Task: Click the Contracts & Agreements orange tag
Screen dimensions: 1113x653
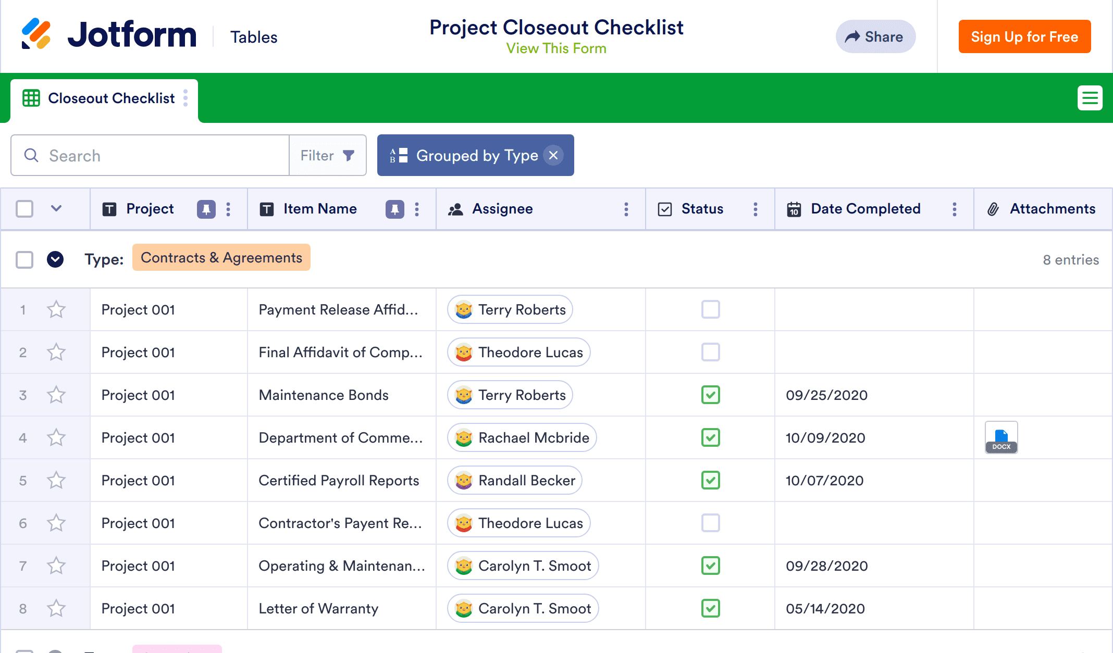Action: click(x=221, y=258)
